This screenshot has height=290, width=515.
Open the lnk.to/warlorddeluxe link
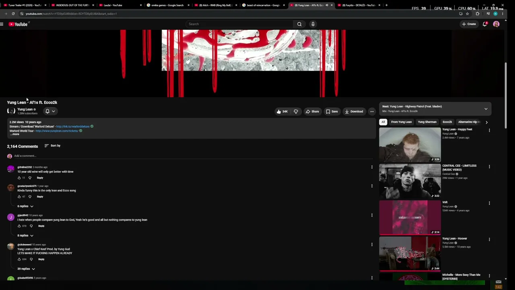point(73,126)
